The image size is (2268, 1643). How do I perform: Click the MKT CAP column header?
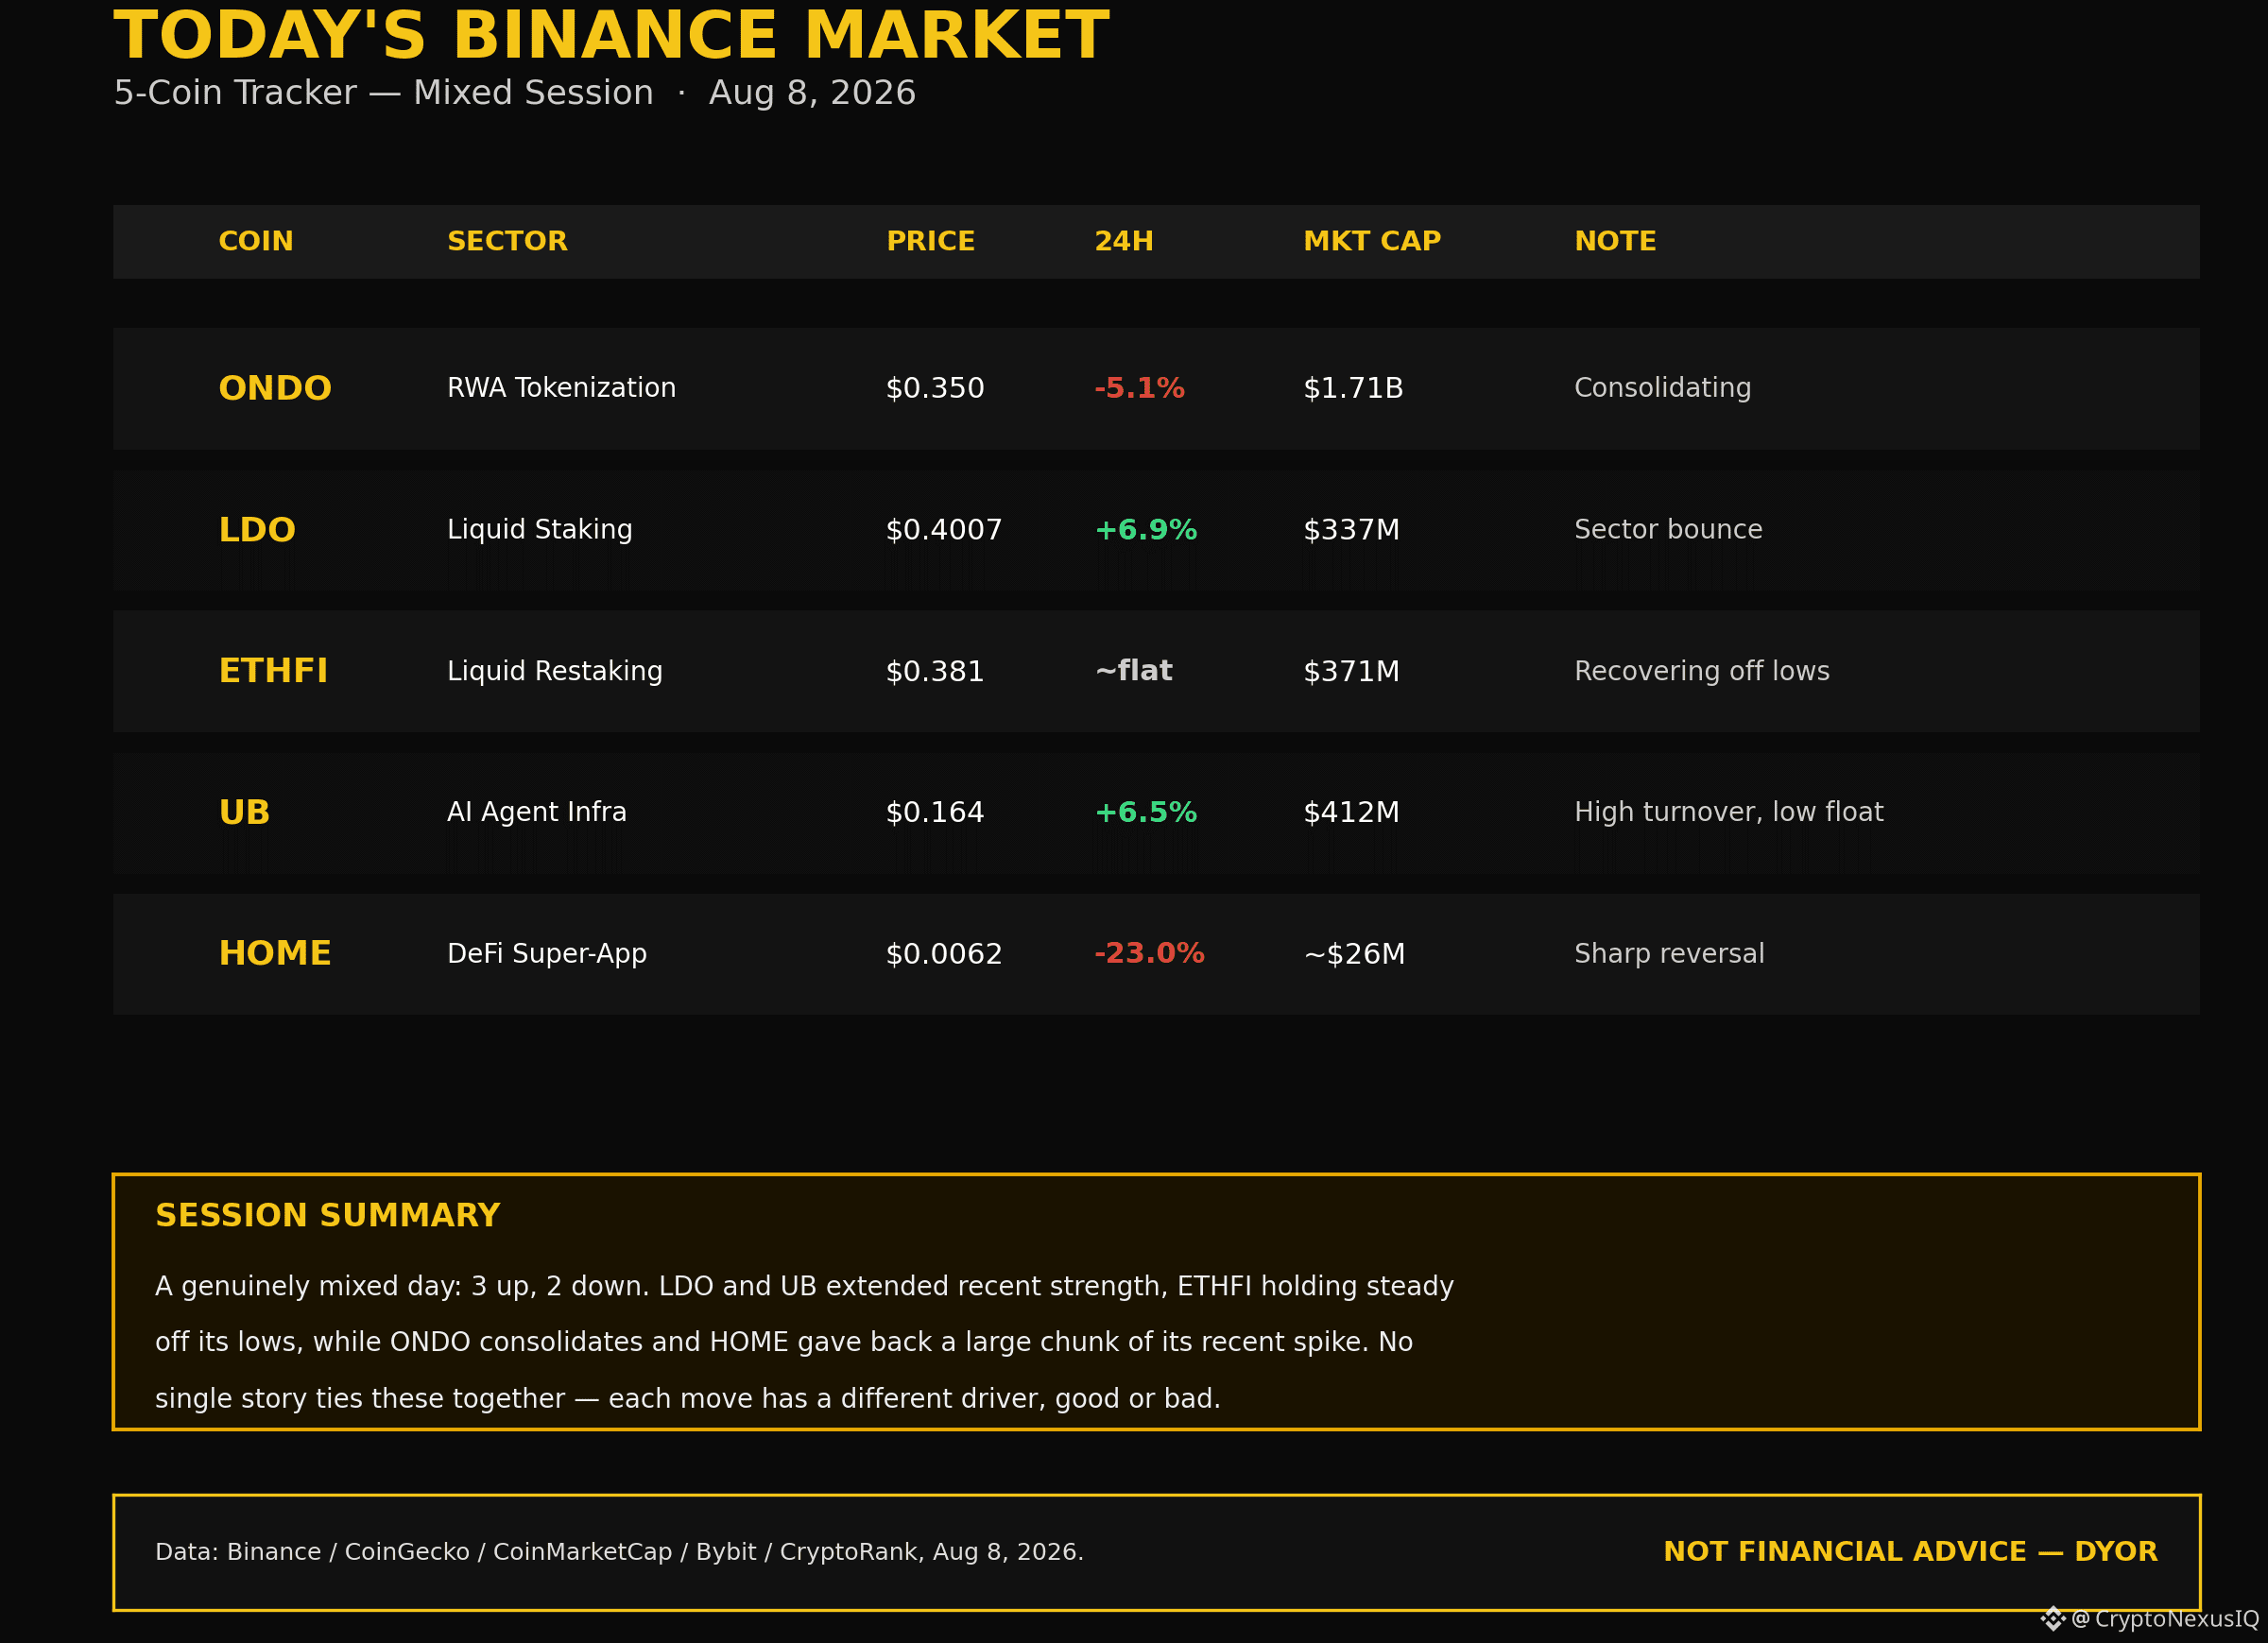(1372, 242)
